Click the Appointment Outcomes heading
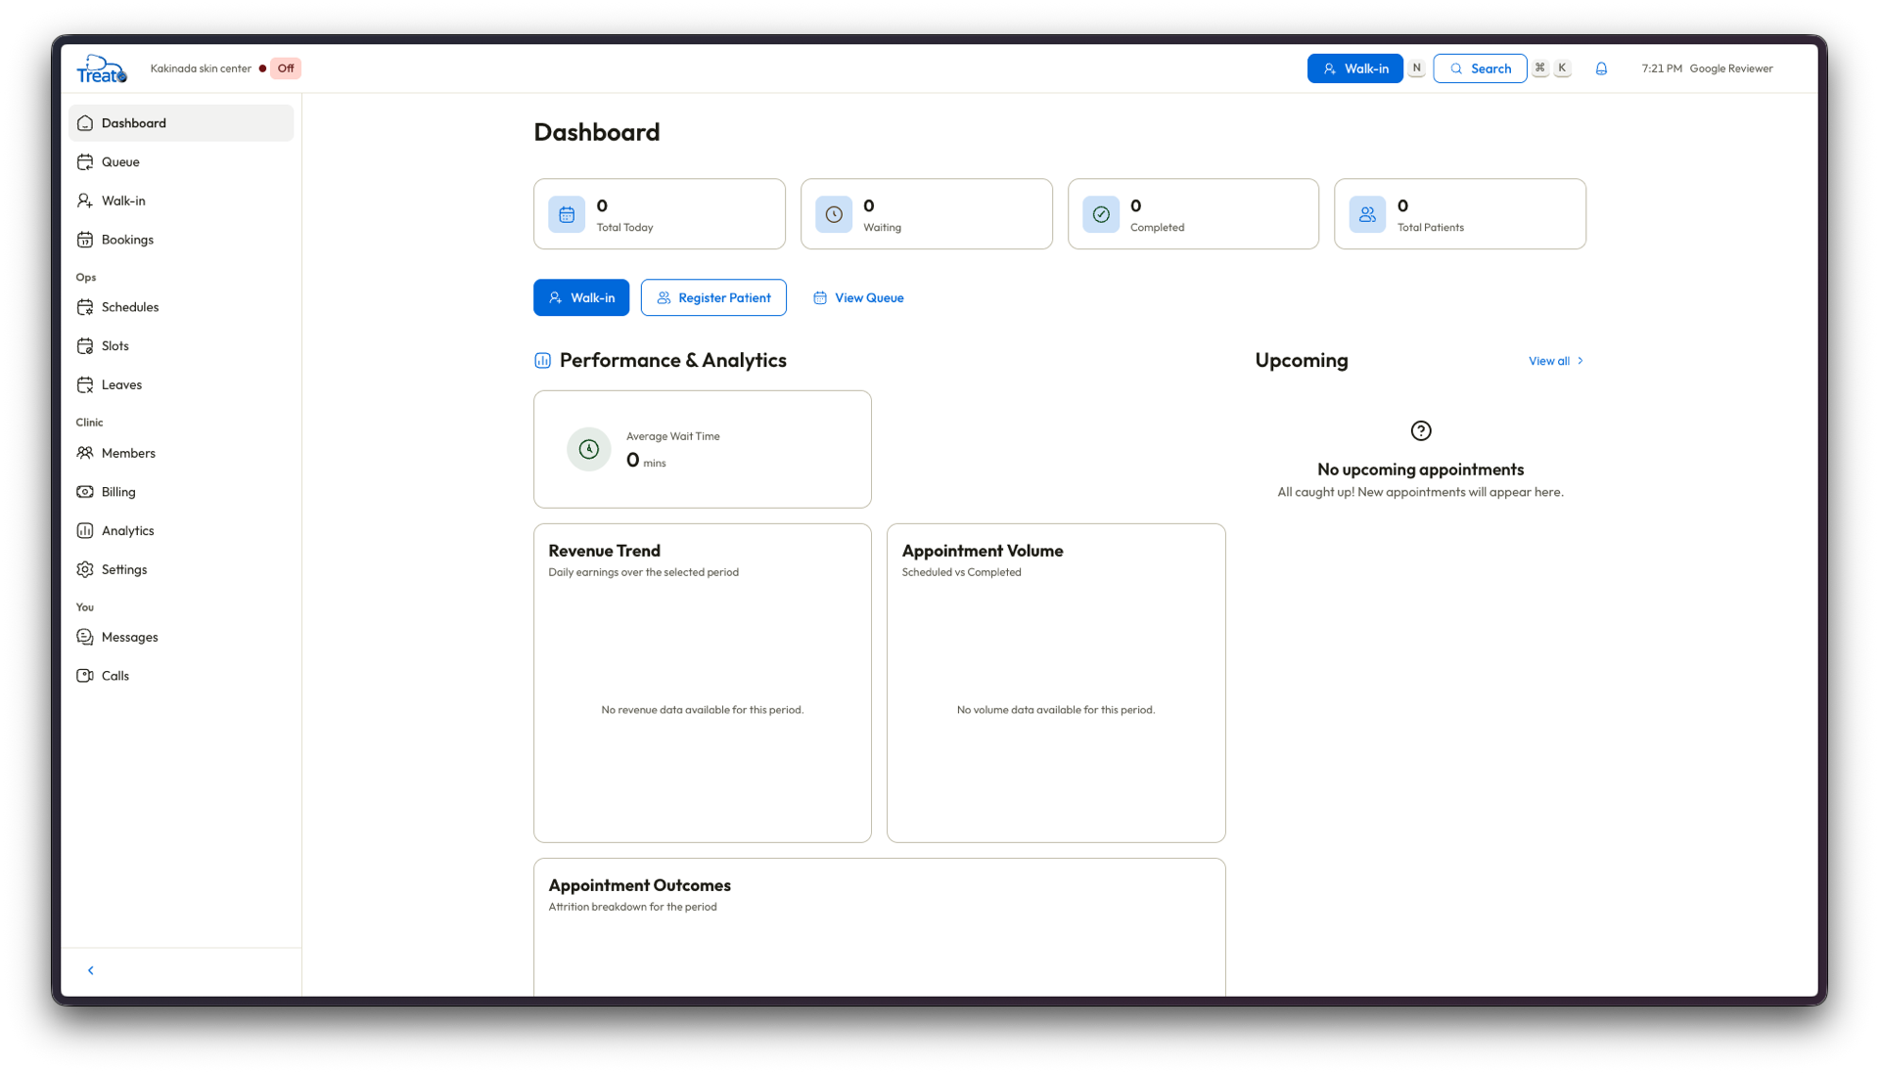 [640, 885]
